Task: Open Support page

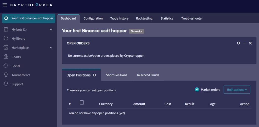Action: (x=17, y=84)
